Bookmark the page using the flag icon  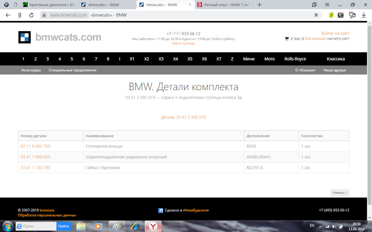[x=316, y=15]
